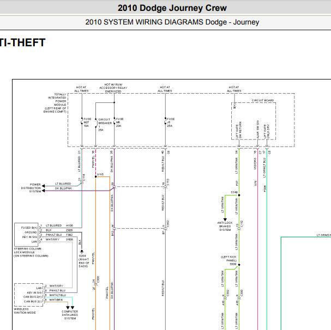Select the "A106" circuit code
Viewport: 331px width, 330px height.
coord(69,225)
